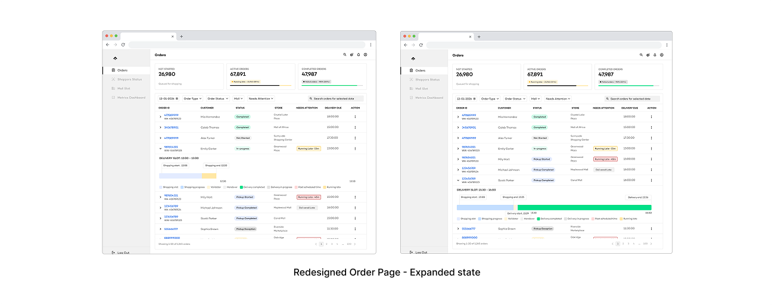Open the new tab plus icon in right browser
775x305 pixels.
479,36
